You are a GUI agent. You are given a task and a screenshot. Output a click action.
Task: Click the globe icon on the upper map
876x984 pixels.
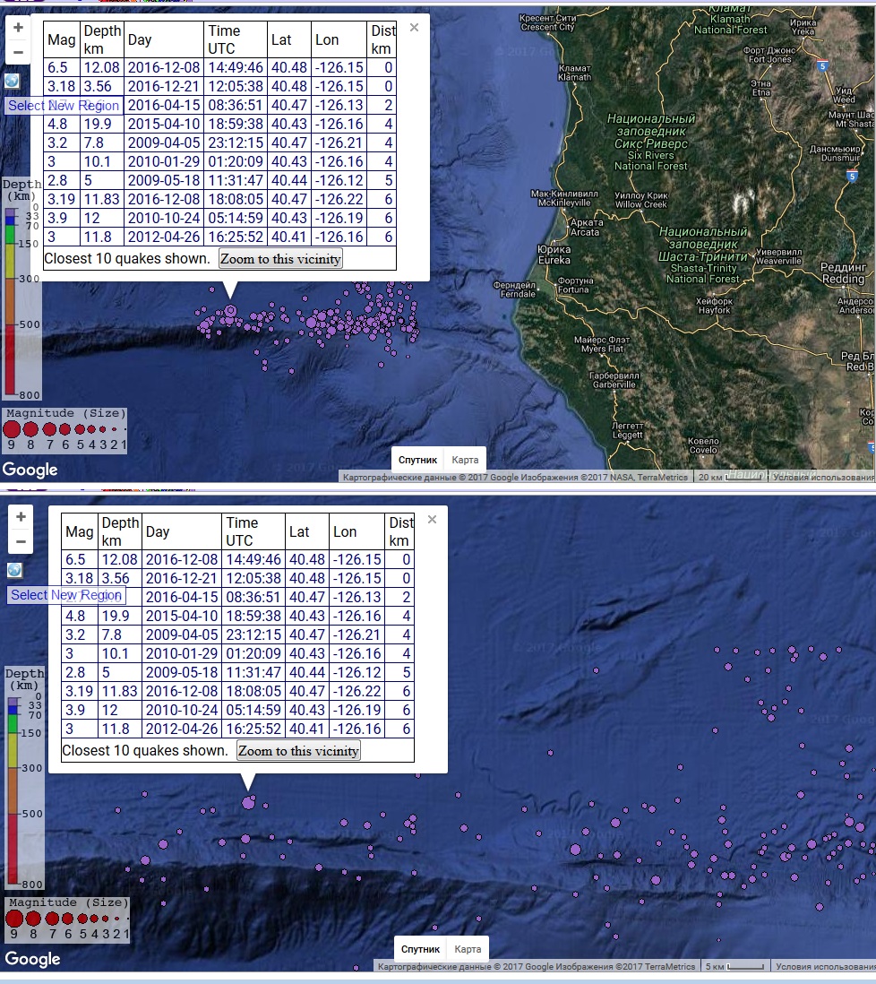[12, 81]
